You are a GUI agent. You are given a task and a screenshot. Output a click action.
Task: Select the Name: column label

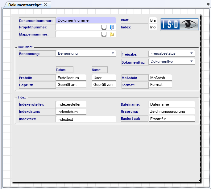(100, 70)
